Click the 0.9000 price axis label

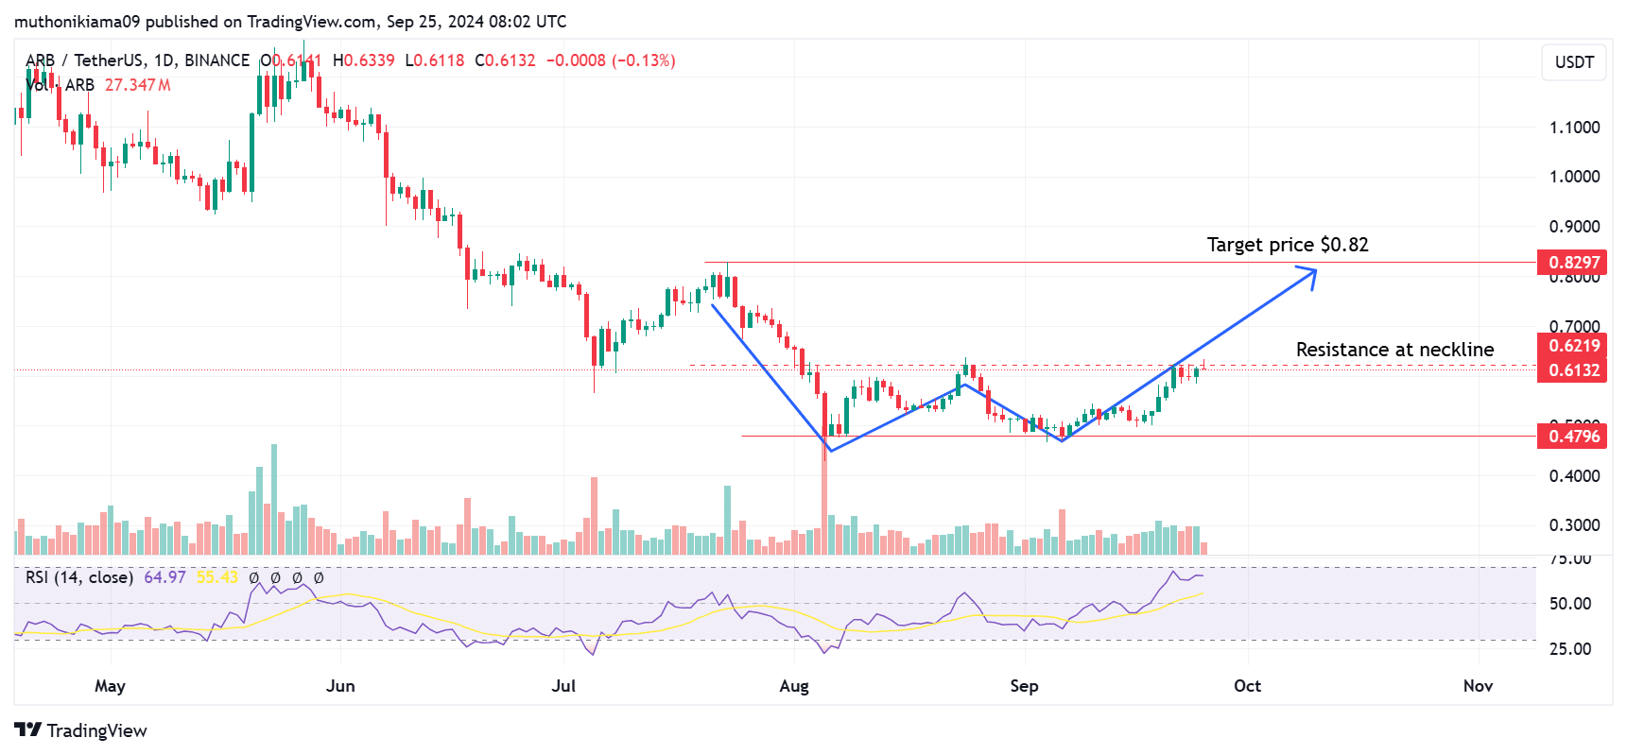(1574, 227)
